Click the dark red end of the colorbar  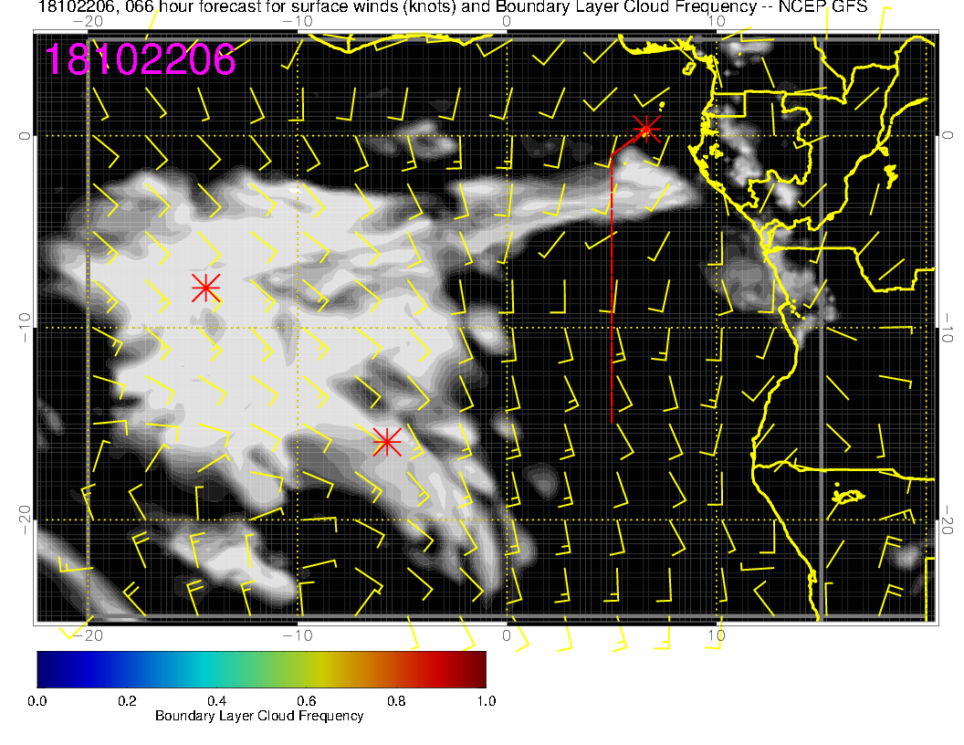(x=477, y=669)
